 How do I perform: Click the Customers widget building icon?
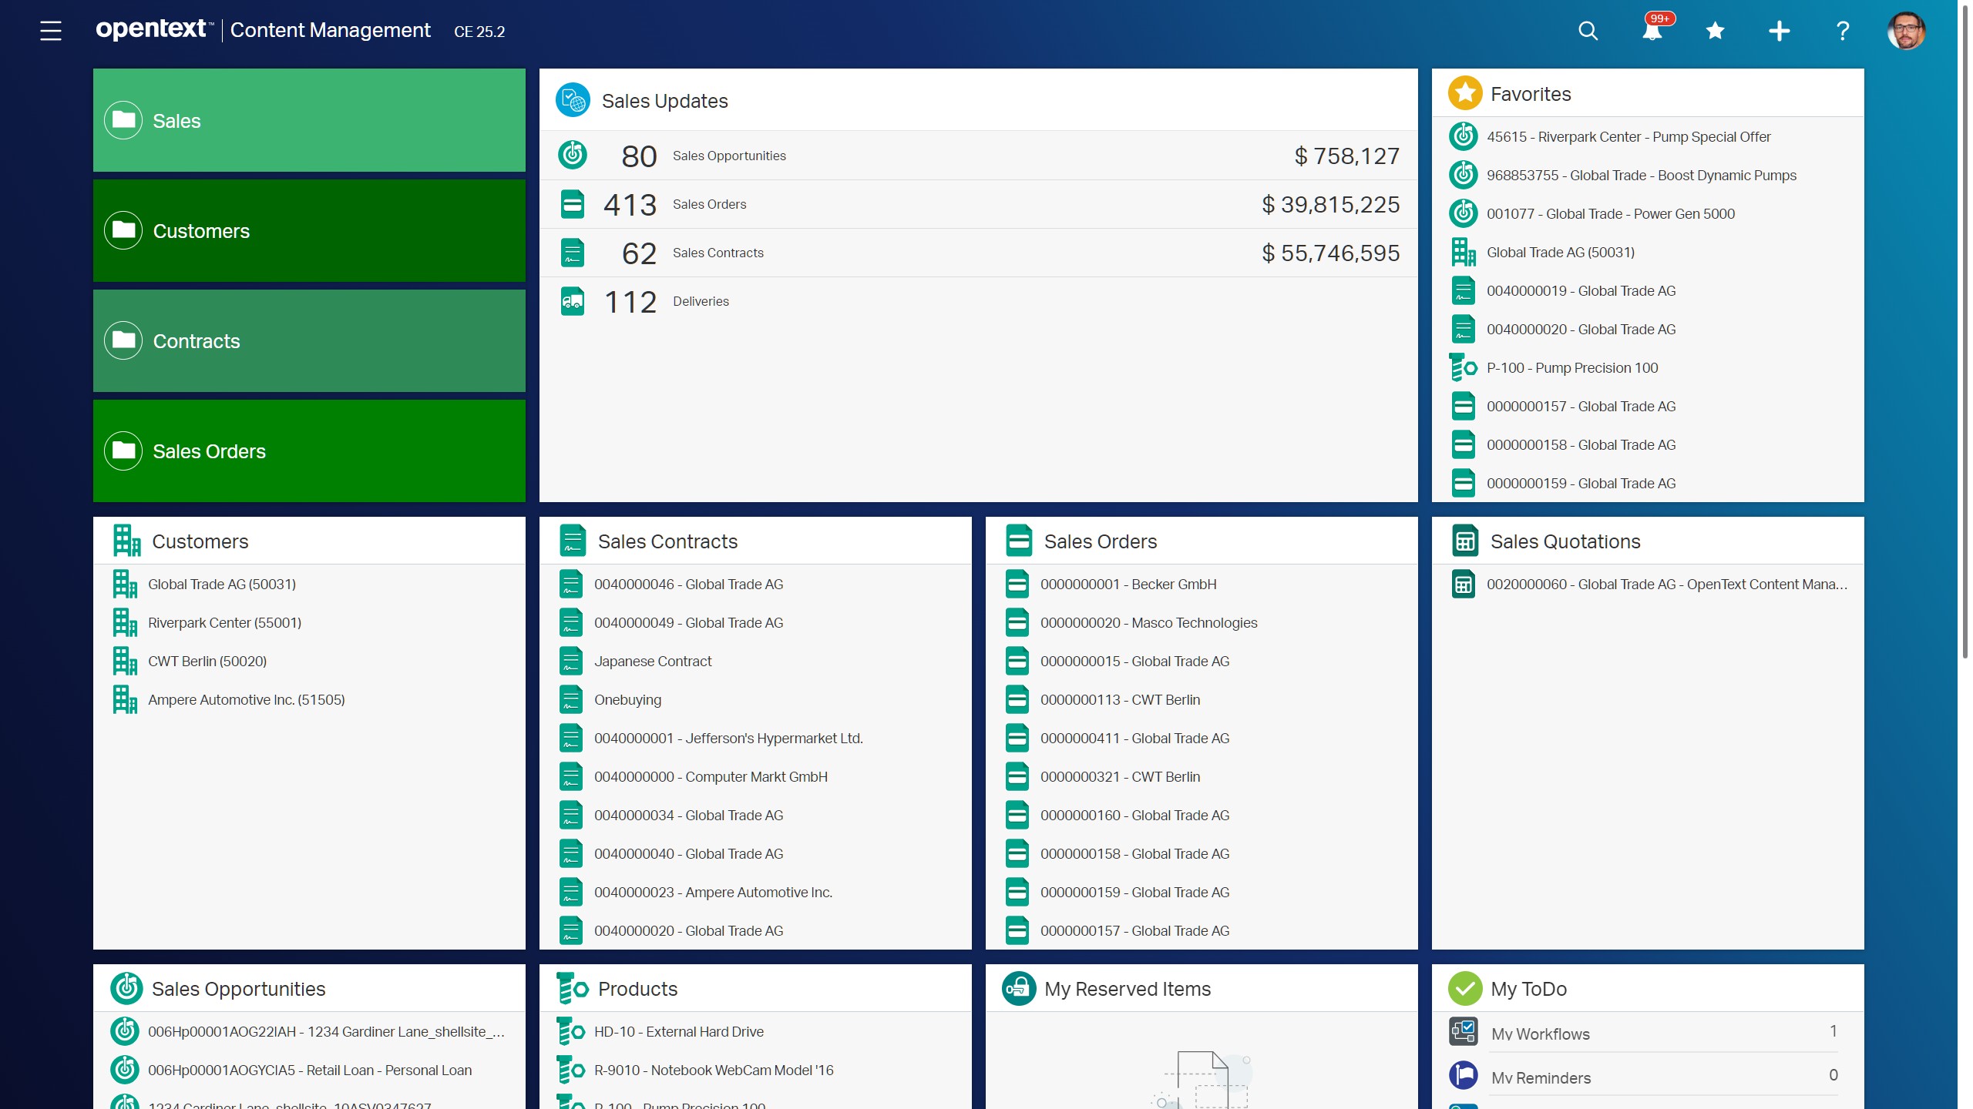click(x=126, y=541)
